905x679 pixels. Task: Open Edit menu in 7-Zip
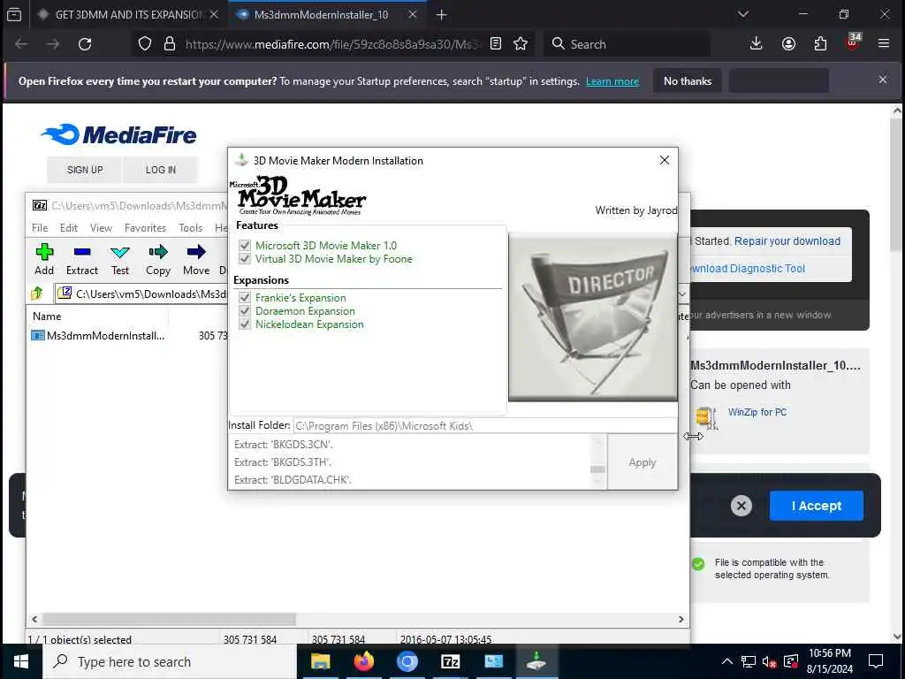coord(69,228)
